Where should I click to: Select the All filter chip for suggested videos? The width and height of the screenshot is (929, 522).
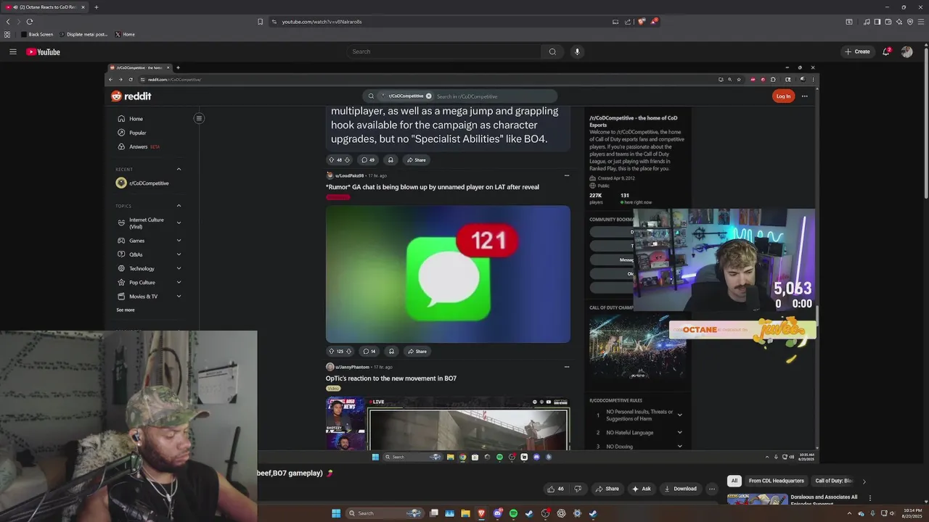[x=734, y=481]
